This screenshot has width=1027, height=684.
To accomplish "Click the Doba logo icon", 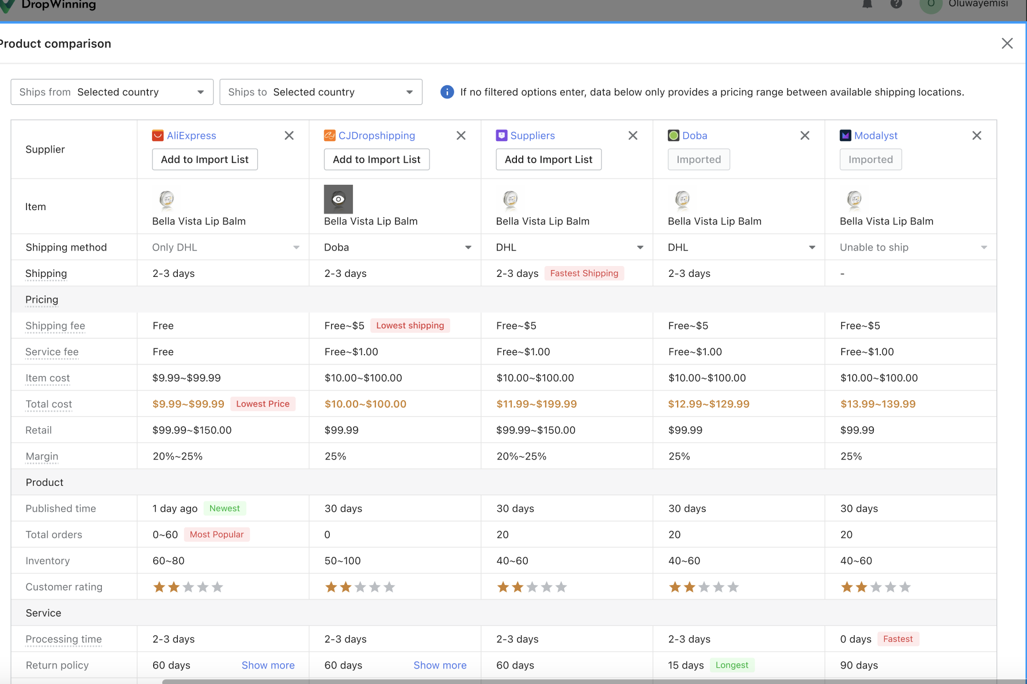I will pyautogui.click(x=674, y=135).
